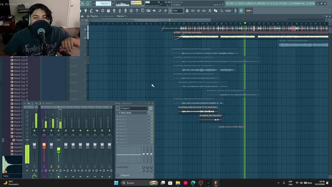This screenshot has width=332, height=187.
Task: Open the piano keyboard icon in toolbar
Action: pyautogui.click(x=148, y=11)
